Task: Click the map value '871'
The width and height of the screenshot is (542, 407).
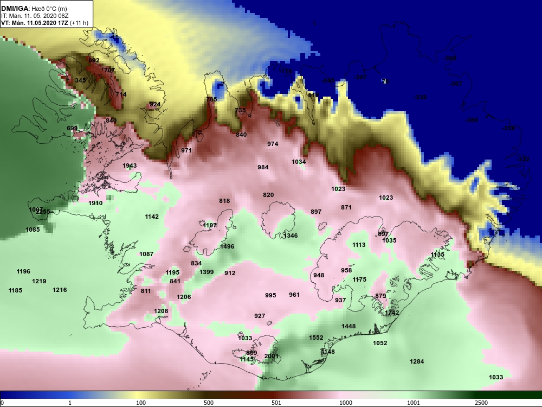Action: tap(346, 207)
